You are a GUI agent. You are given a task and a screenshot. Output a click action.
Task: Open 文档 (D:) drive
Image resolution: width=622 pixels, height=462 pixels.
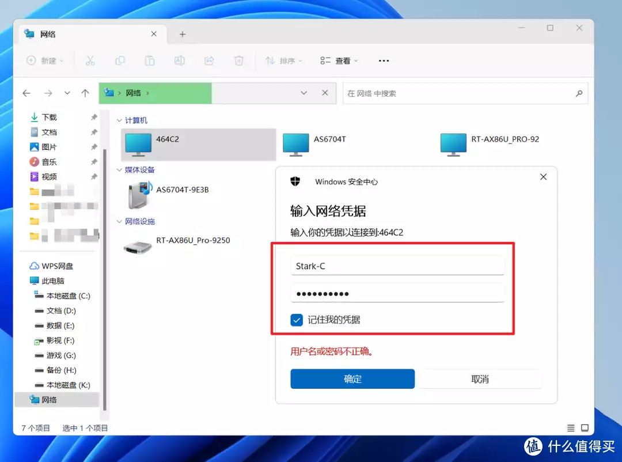(x=55, y=310)
